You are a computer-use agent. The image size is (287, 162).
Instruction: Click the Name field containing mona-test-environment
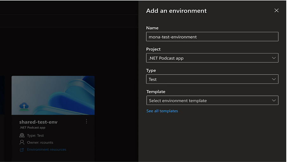point(212,37)
